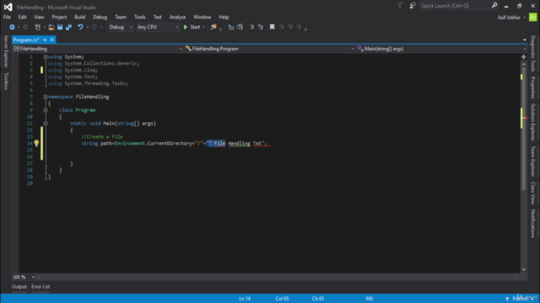Open the Build menu
540x303 pixels.
(80, 17)
